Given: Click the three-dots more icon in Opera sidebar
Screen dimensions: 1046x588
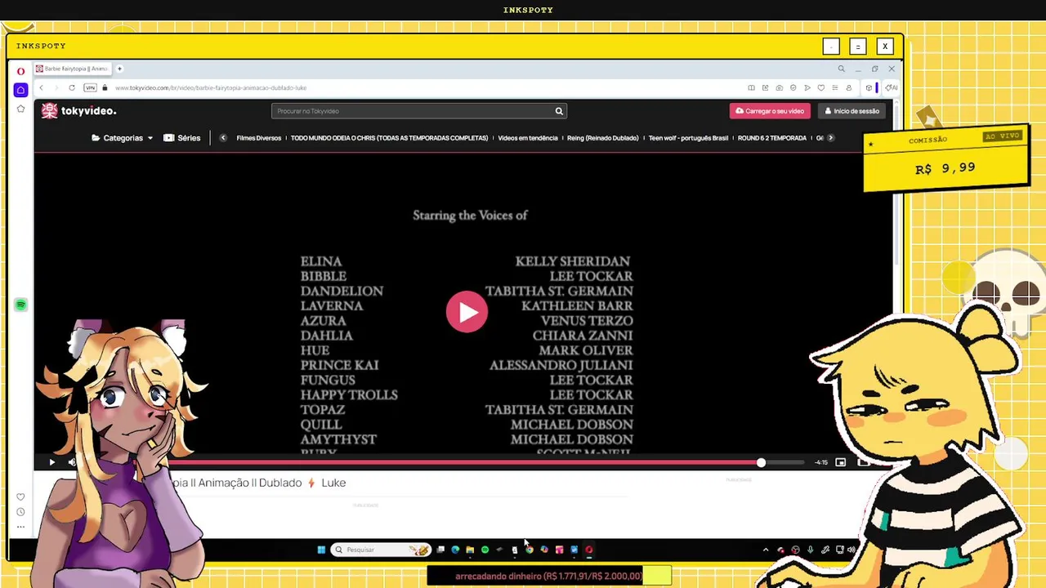Looking at the screenshot, I should click(20, 526).
